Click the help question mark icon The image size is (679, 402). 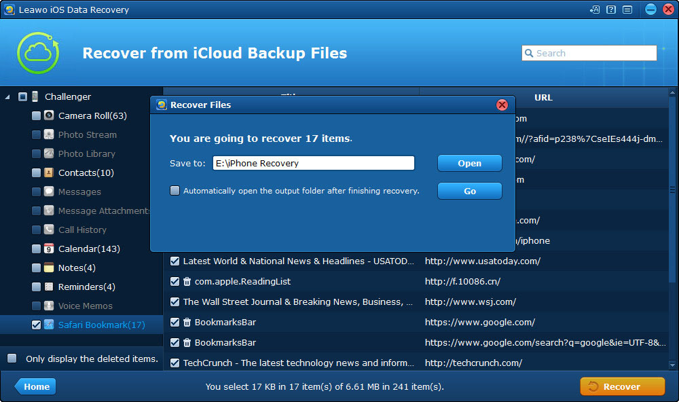coord(611,10)
